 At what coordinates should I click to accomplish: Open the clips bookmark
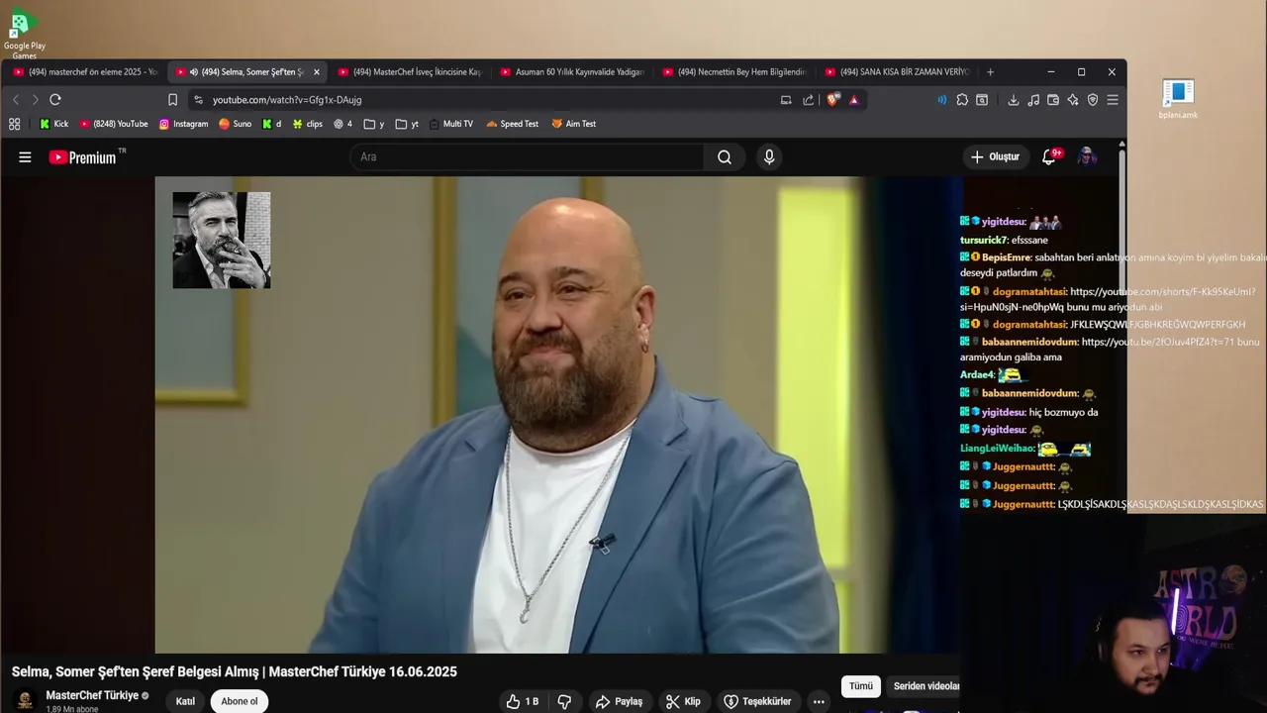[x=307, y=124]
